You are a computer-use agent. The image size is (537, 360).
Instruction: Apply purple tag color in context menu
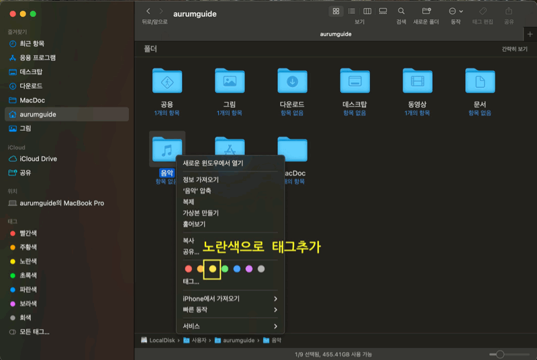[249, 269]
